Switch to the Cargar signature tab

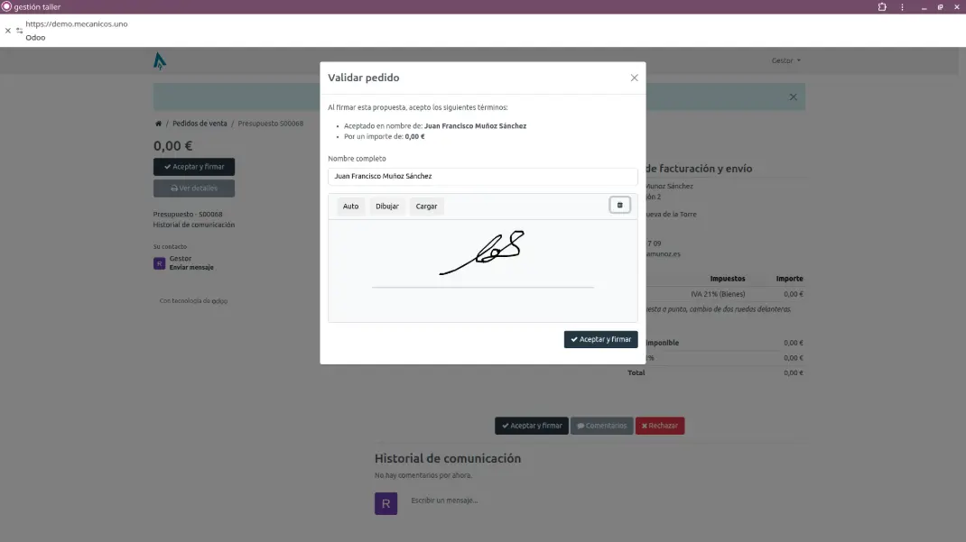point(425,206)
